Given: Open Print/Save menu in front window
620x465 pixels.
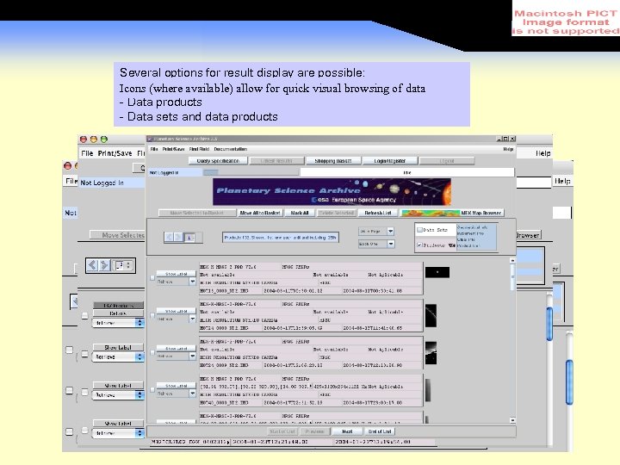Looking at the screenshot, I should coord(173,149).
